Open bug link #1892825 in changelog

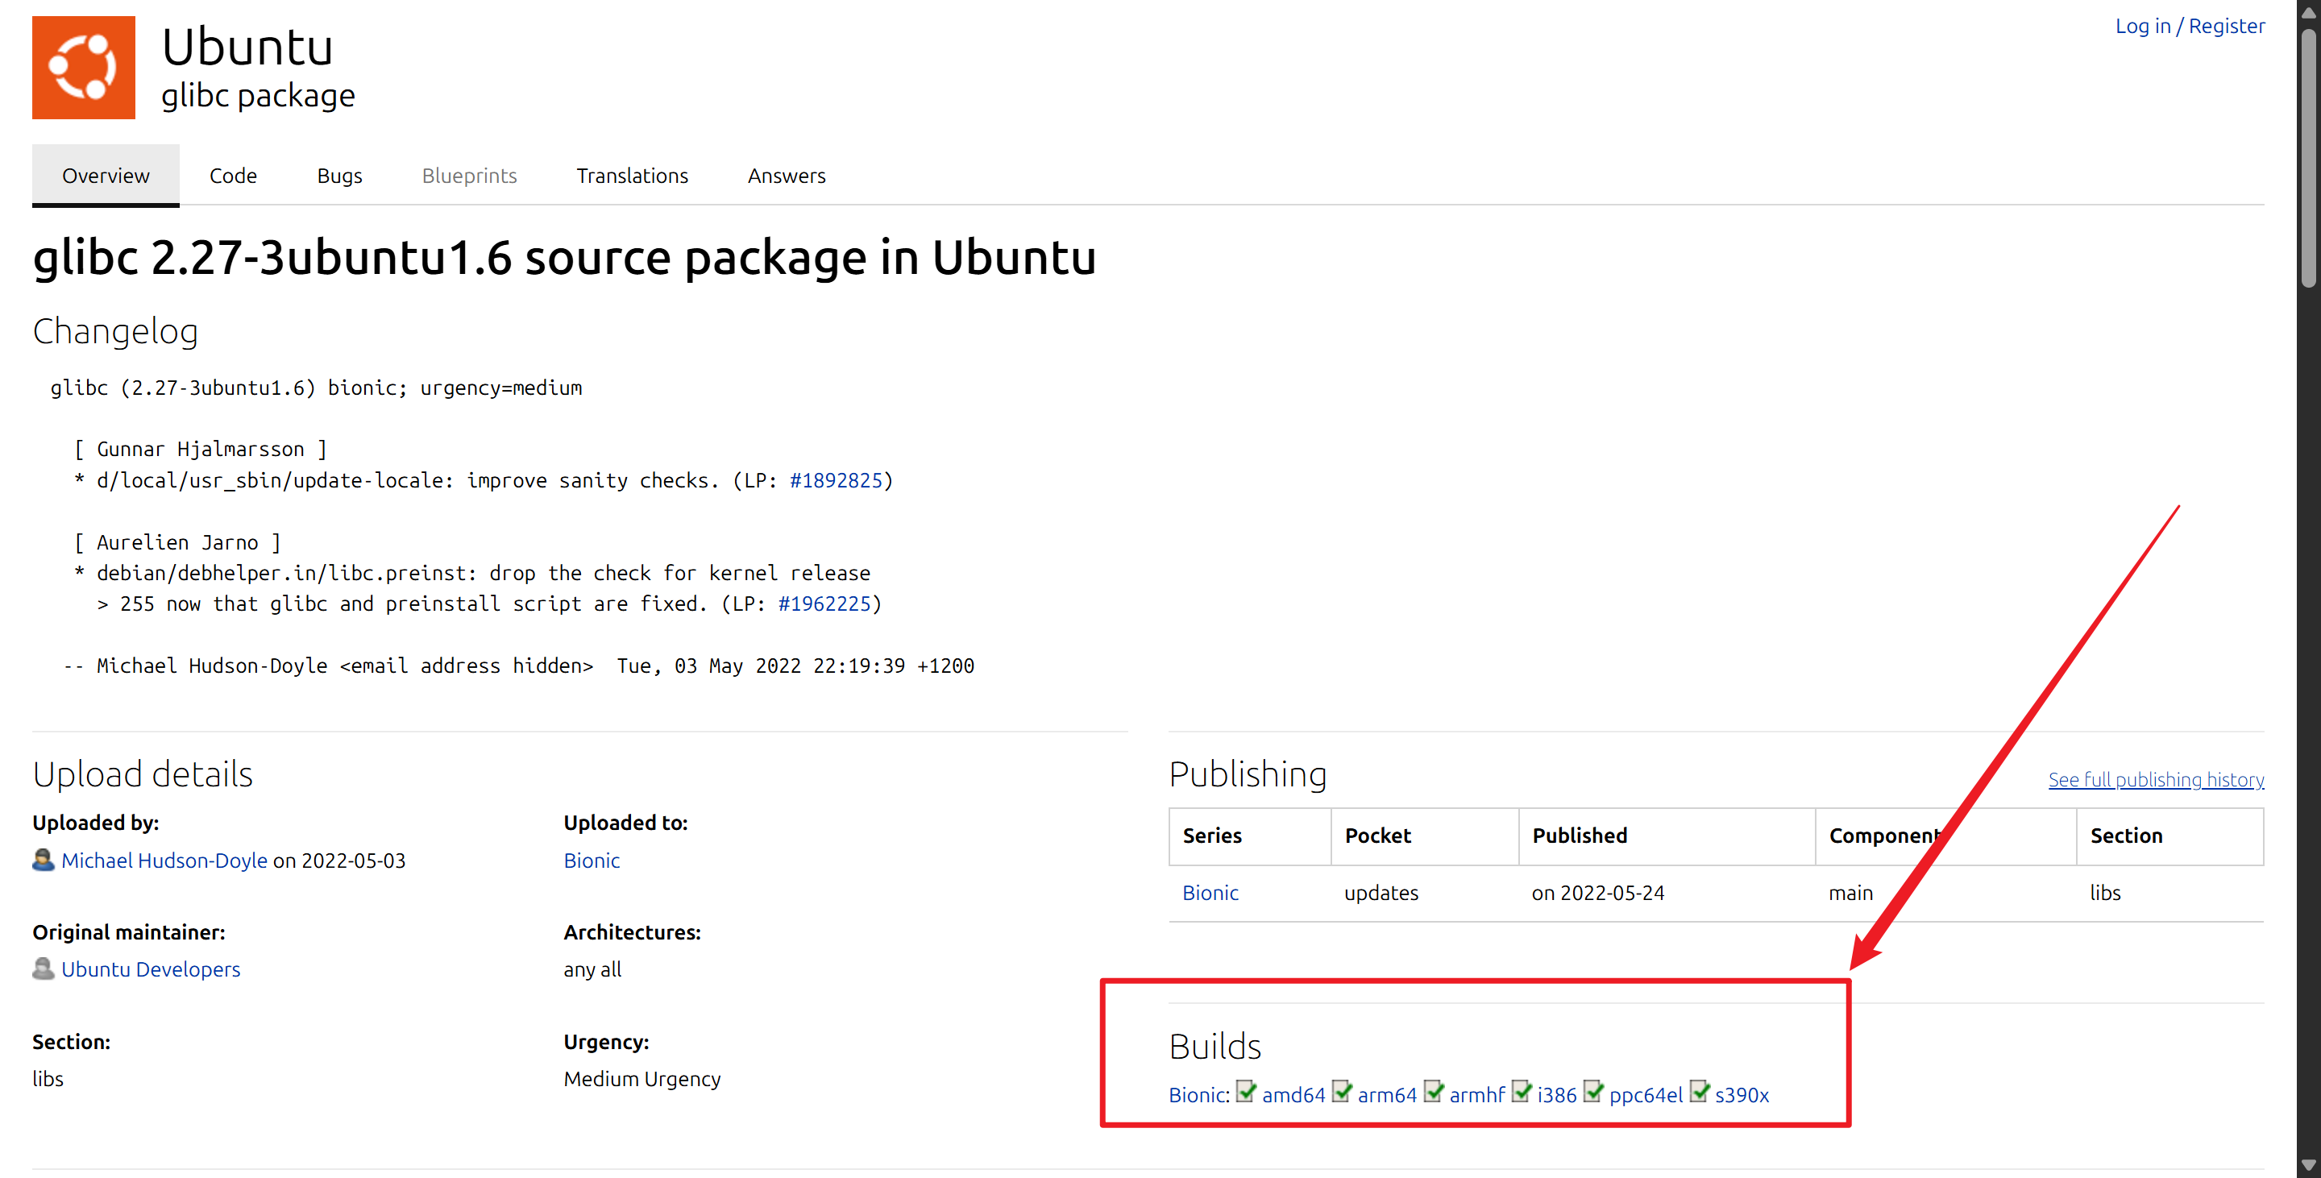pos(837,480)
